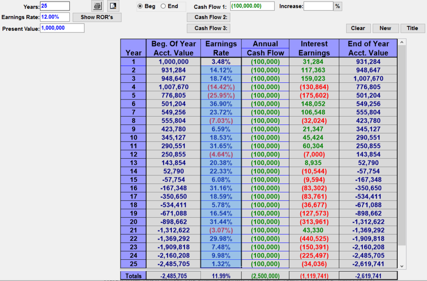Click the Present Value input field
Screen dimensions: 427x281
(62, 28)
